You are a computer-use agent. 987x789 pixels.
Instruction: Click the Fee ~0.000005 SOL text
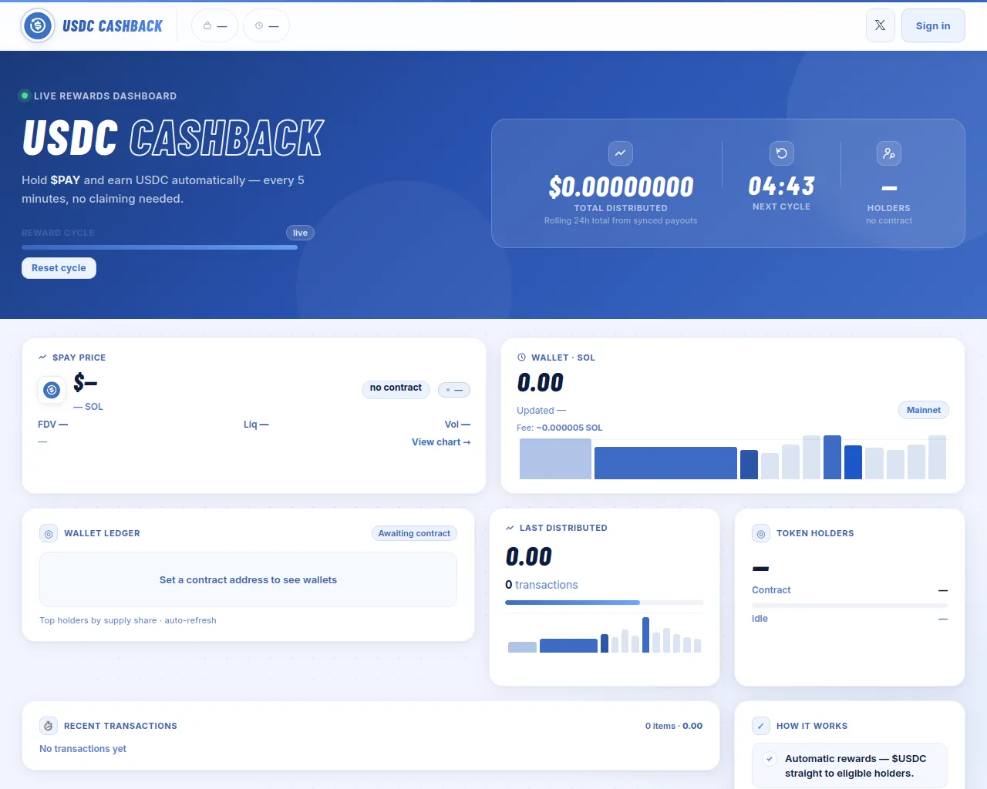(x=560, y=428)
